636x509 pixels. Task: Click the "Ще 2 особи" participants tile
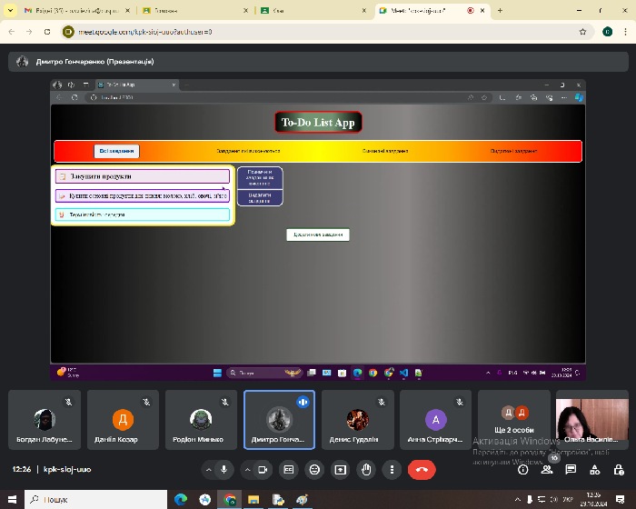[514, 420]
